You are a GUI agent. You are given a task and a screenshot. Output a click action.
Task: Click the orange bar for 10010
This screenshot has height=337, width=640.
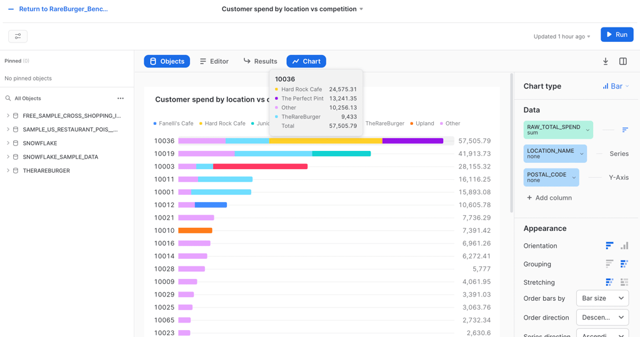195,230
